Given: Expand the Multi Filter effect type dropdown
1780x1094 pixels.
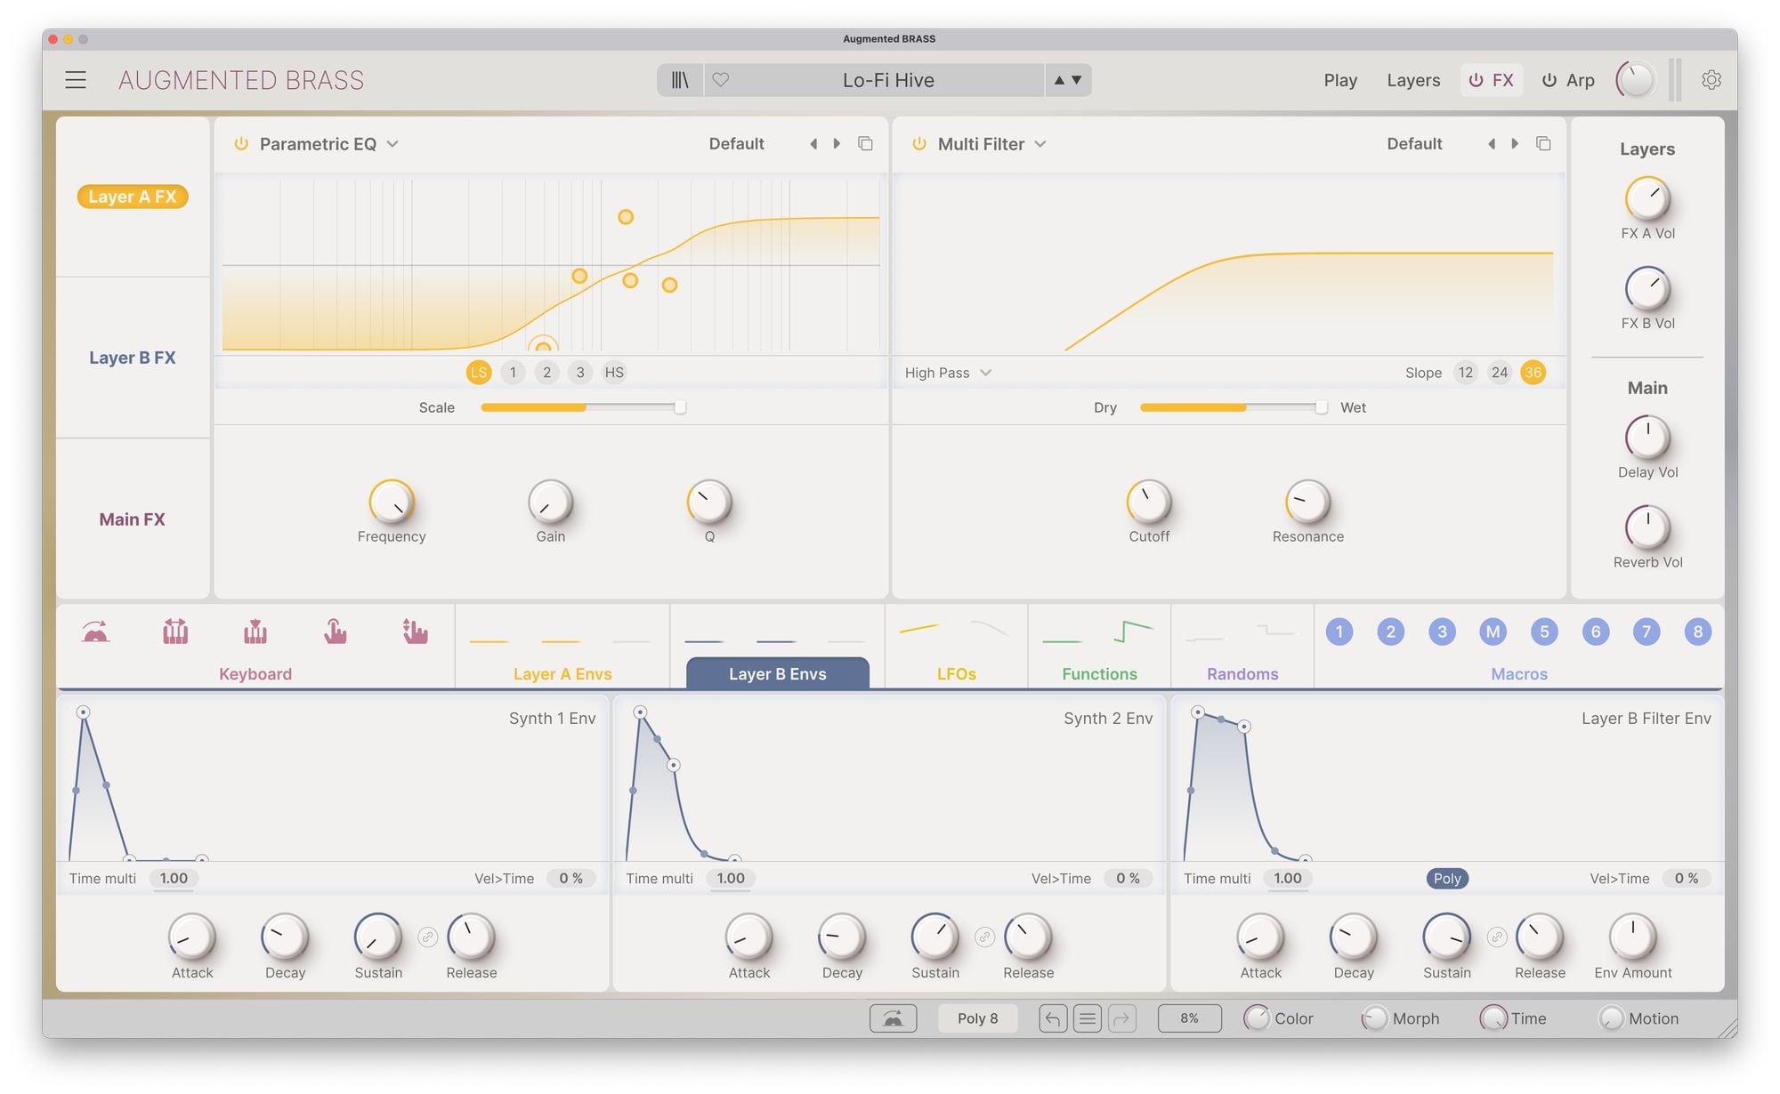Looking at the screenshot, I should pos(1040,144).
